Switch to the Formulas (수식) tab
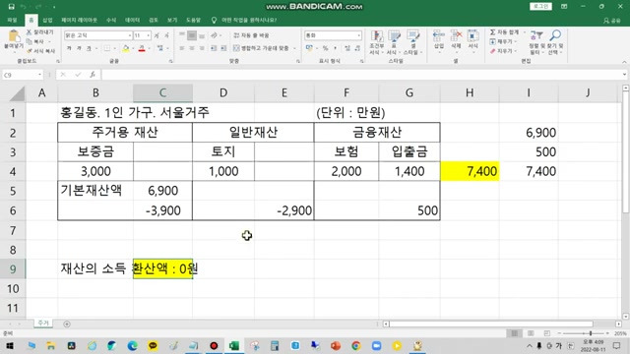The height and width of the screenshot is (354, 630). coord(111,20)
